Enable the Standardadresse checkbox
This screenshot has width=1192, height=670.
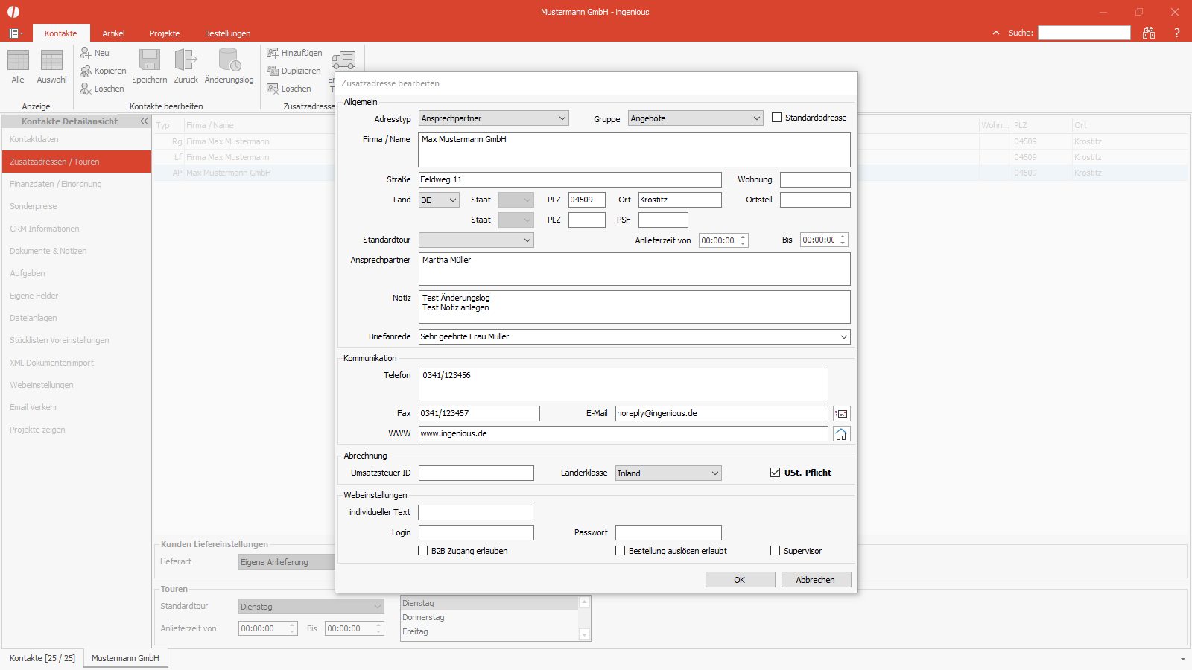pos(777,118)
